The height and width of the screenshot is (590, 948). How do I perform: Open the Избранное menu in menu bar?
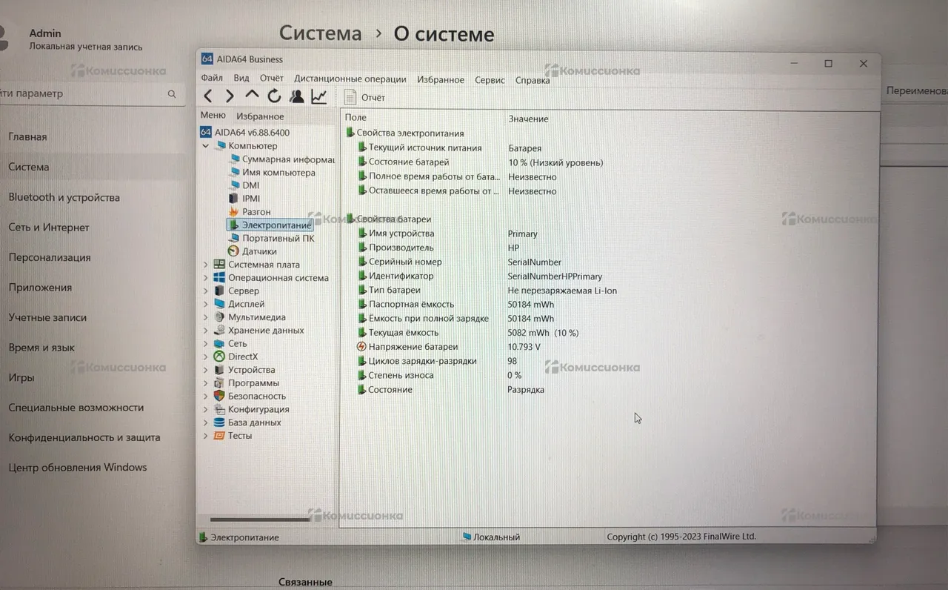coord(441,80)
